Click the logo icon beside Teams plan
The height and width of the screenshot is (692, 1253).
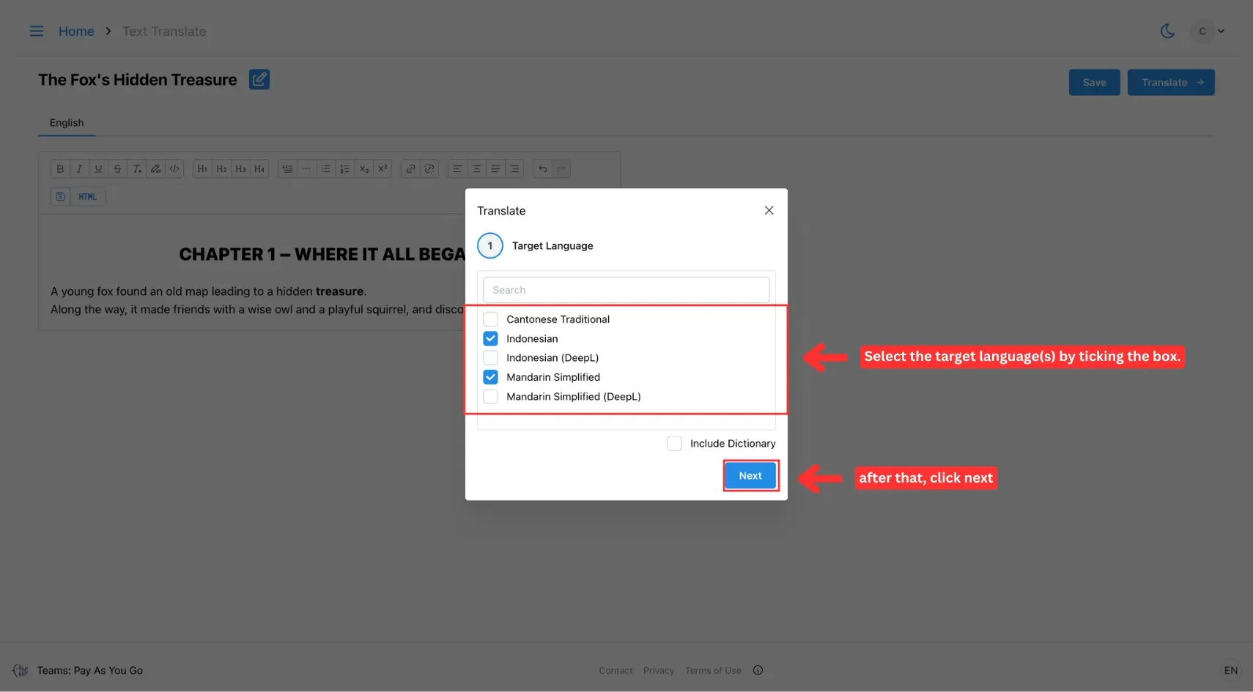(x=21, y=670)
